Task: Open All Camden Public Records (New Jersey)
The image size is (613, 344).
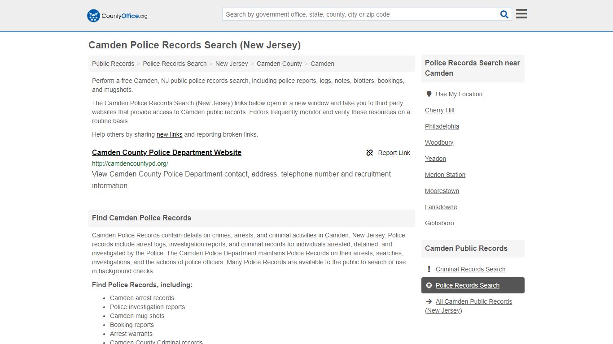Action: point(469,306)
